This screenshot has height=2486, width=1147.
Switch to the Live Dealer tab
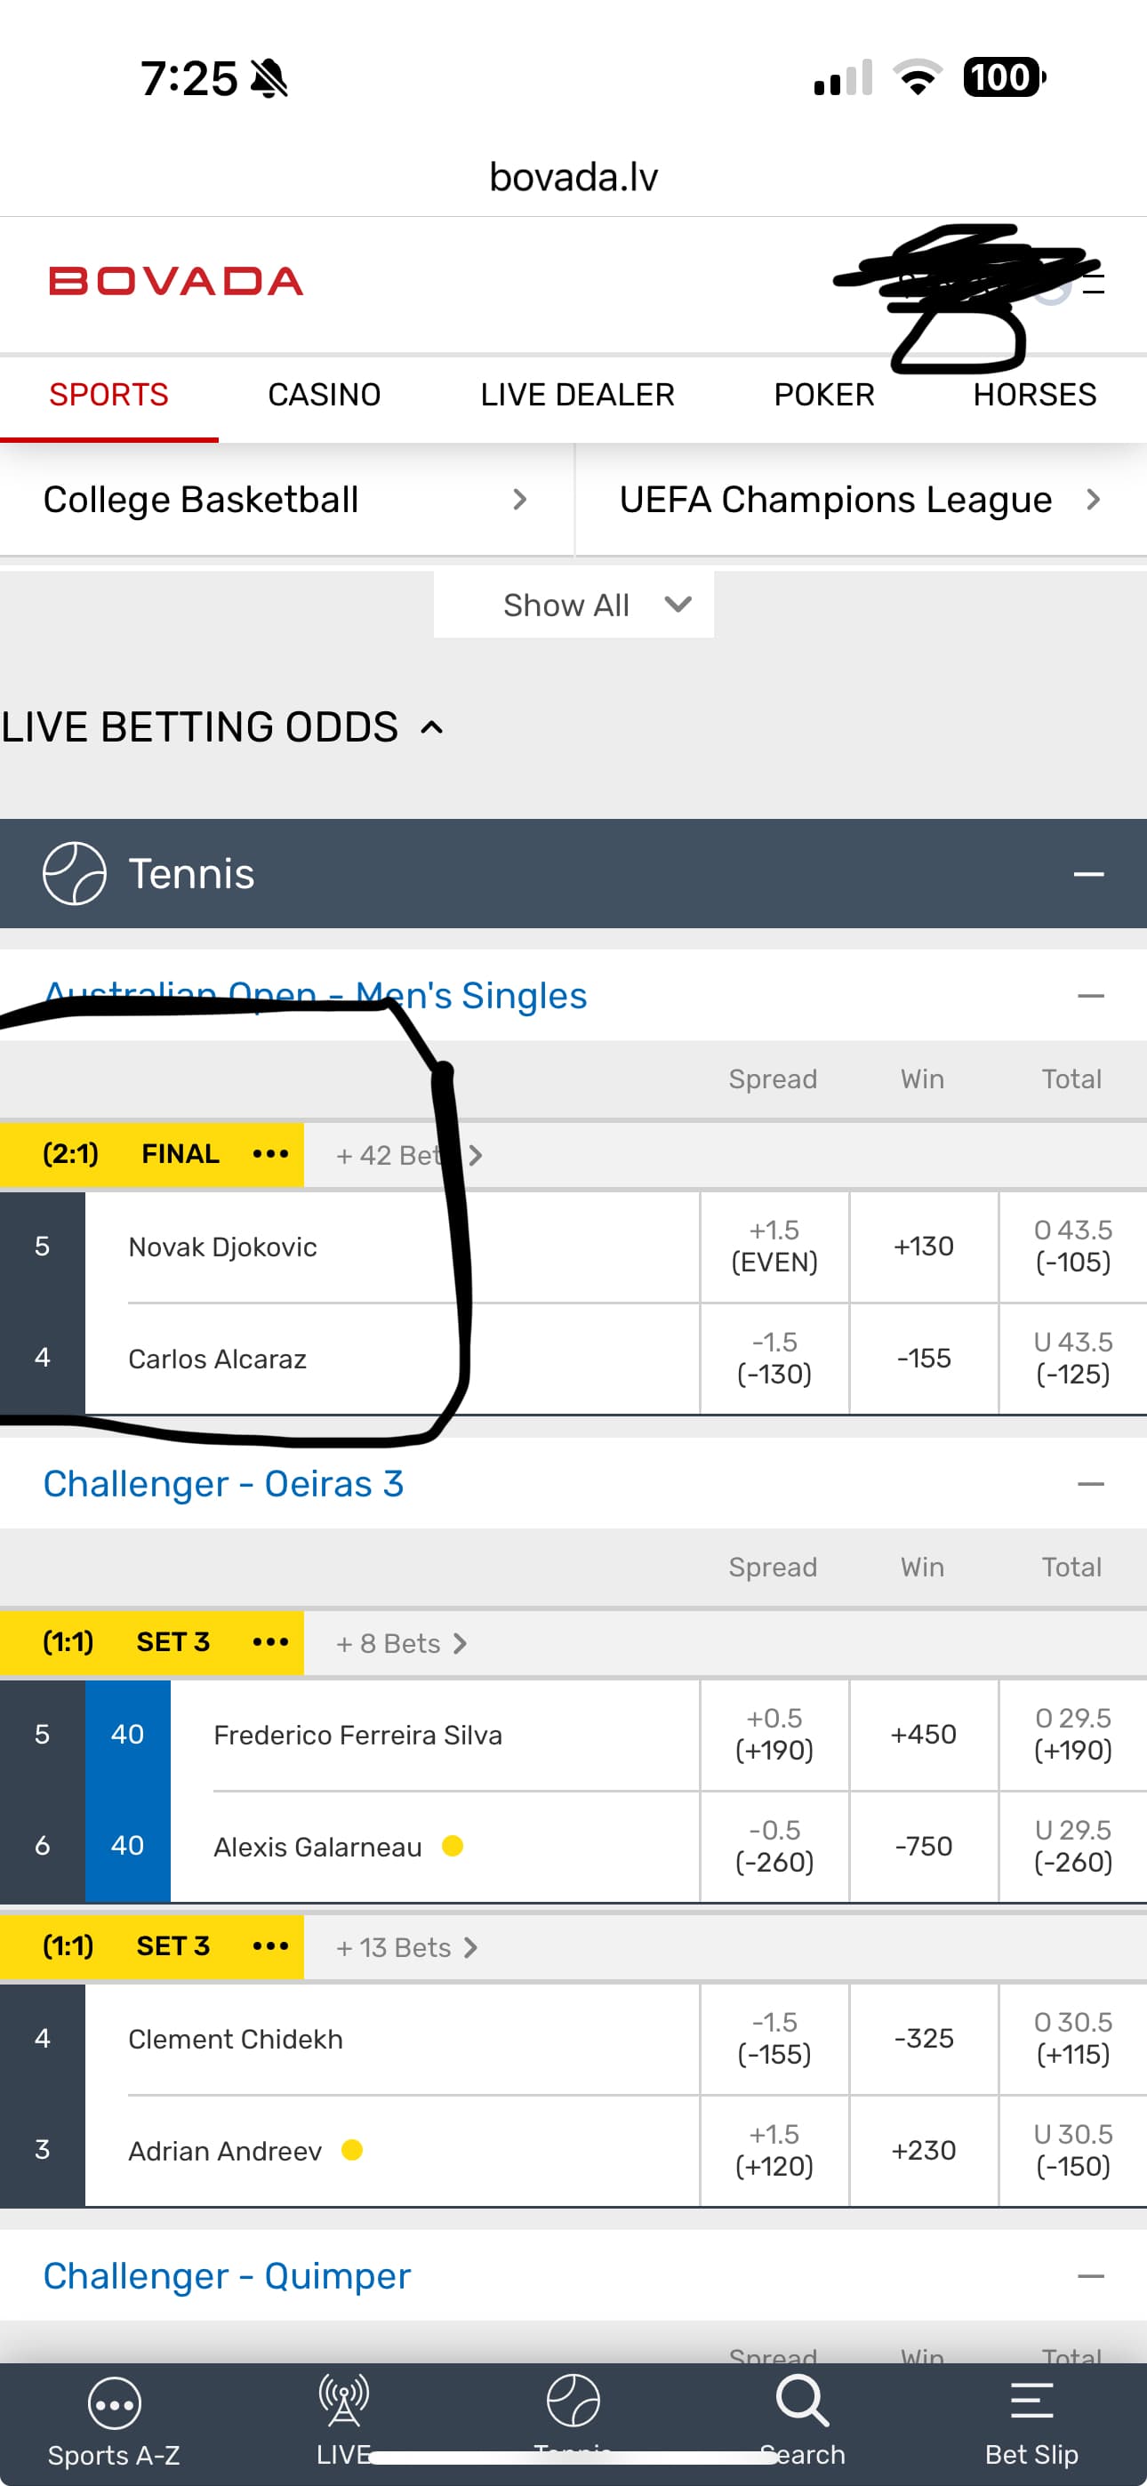(577, 395)
